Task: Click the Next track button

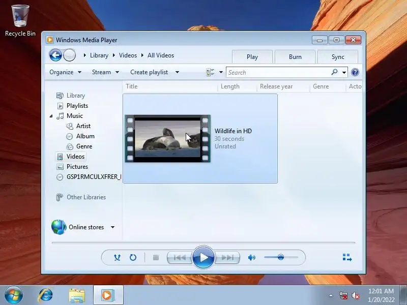Action: 227,258
